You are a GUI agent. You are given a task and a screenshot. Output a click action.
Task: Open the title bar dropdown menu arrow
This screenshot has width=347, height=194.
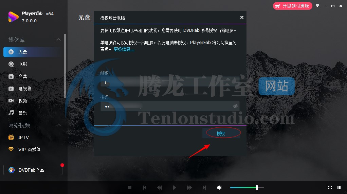[x=317, y=6]
